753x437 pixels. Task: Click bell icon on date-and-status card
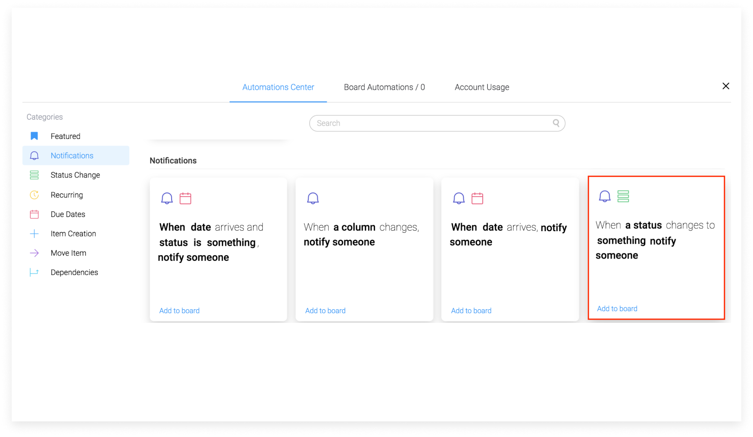tap(167, 198)
